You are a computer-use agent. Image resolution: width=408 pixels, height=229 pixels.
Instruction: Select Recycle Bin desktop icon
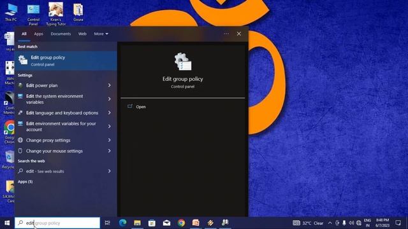point(8,160)
